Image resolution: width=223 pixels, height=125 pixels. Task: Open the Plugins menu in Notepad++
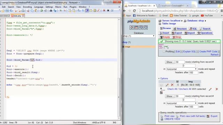pos(73,7)
